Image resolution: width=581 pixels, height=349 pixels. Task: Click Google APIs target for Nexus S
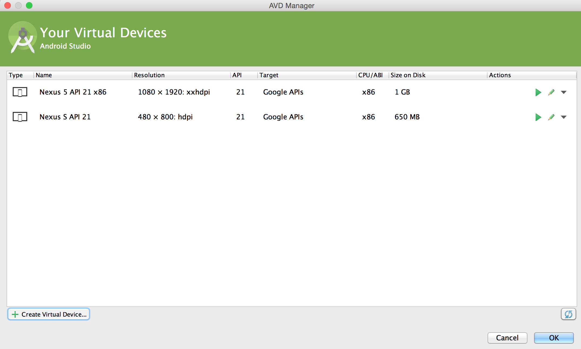pyautogui.click(x=283, y=117)
